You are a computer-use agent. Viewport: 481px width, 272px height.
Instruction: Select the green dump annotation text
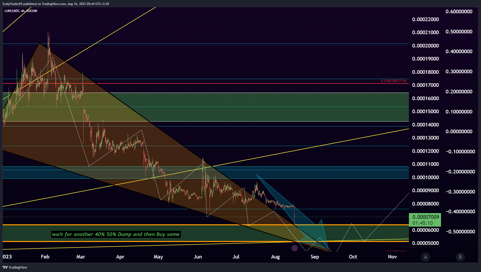116,234
